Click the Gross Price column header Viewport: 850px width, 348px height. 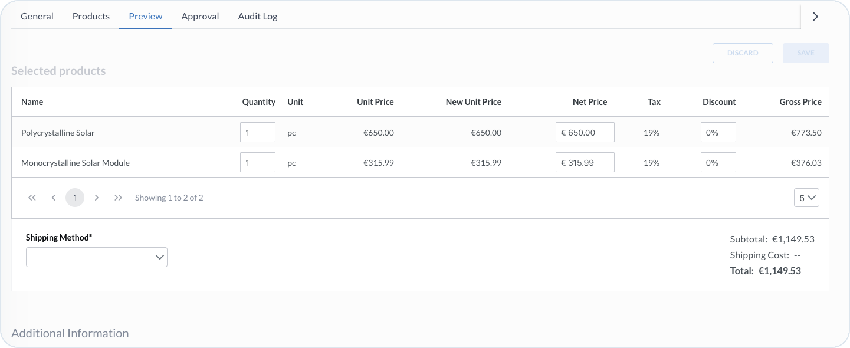800,102
